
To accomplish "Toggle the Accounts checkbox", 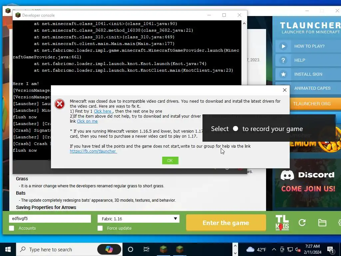I will point(12,228).
